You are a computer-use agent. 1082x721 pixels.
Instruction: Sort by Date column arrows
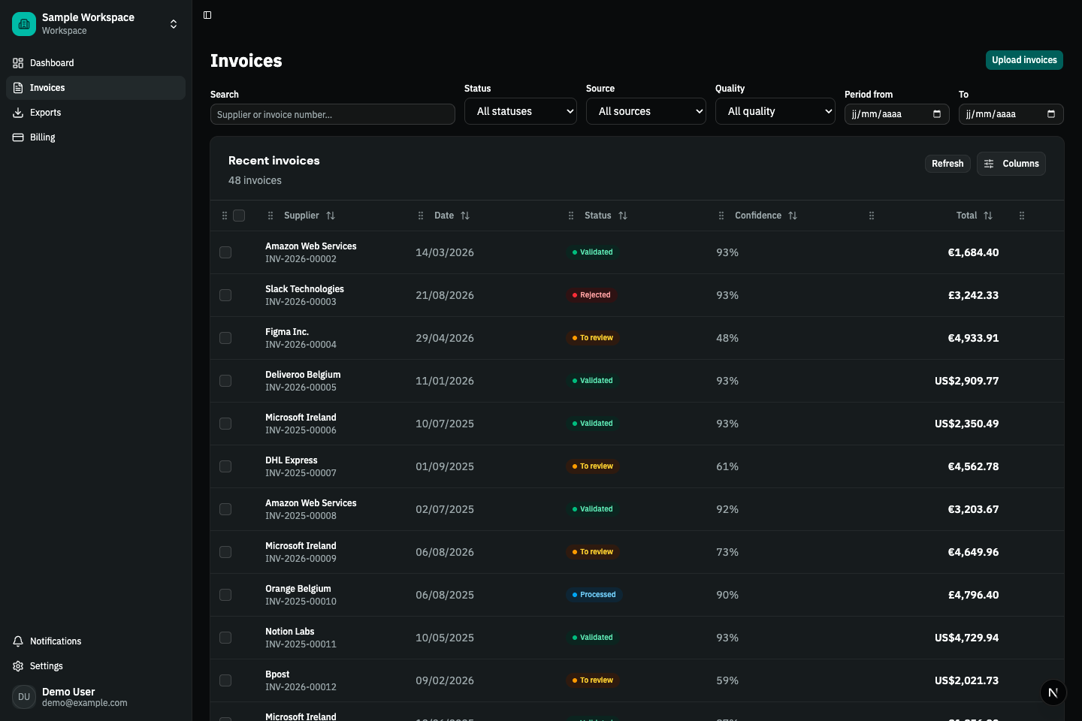point(465,216)
